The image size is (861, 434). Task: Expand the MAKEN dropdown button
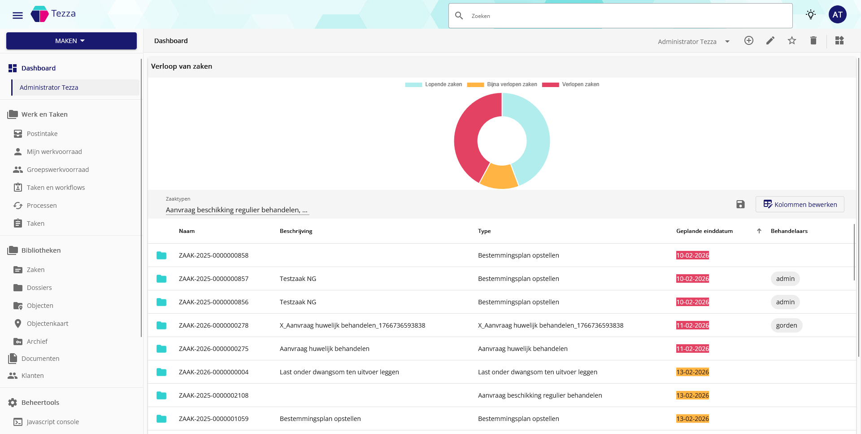(x=71, y=41)
